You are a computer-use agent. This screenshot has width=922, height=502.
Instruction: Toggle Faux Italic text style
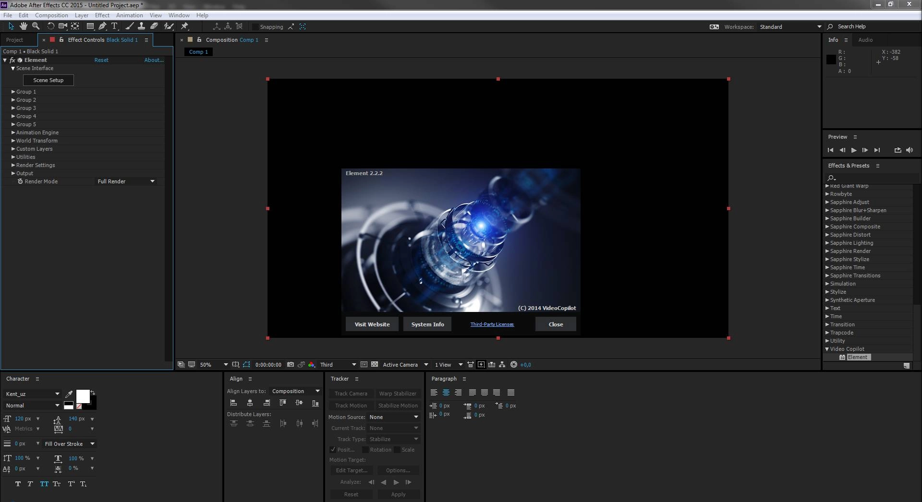click(30, 484)
